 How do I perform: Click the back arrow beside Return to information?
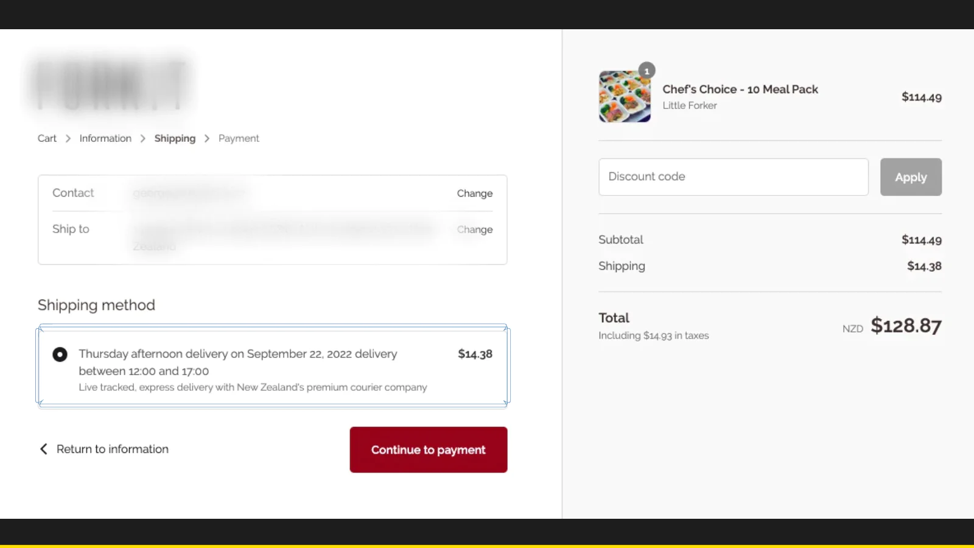click(44, 449)
